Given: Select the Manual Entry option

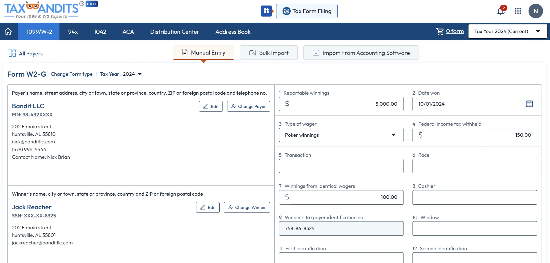Looking at the screenshot, I should point(203,53).
